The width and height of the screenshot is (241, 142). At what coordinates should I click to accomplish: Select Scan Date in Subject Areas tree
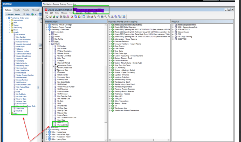pyautogui.click(x=20, y=109)
